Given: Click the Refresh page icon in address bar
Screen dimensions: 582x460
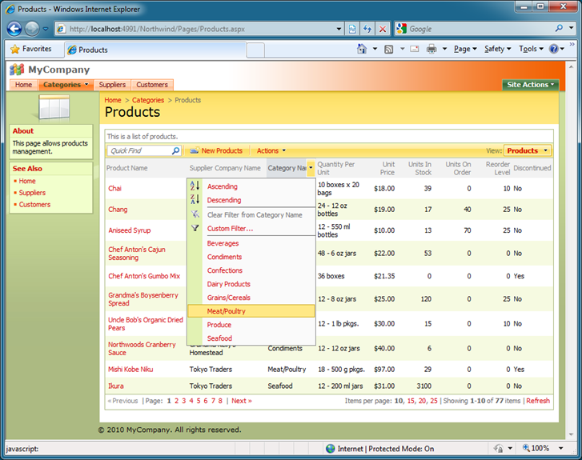Looking at the screenshot, I should (x=367, y=29).
